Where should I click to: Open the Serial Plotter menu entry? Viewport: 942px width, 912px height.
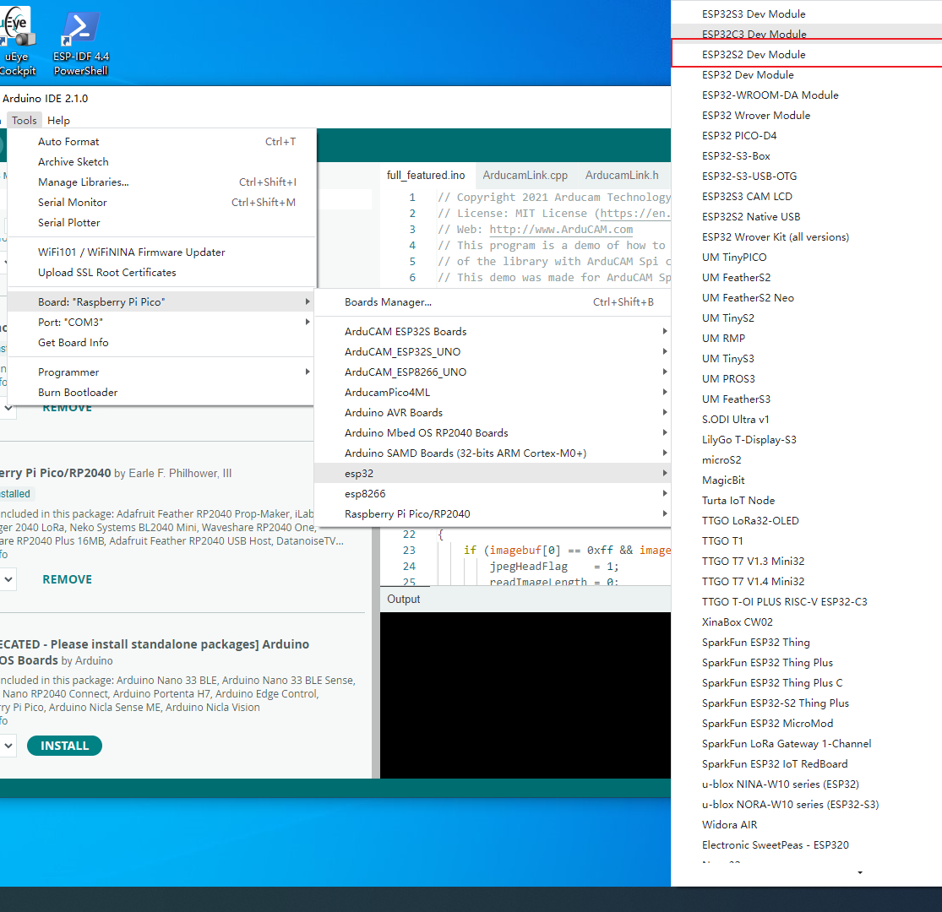pyautogui.click(x=161, y=223)
